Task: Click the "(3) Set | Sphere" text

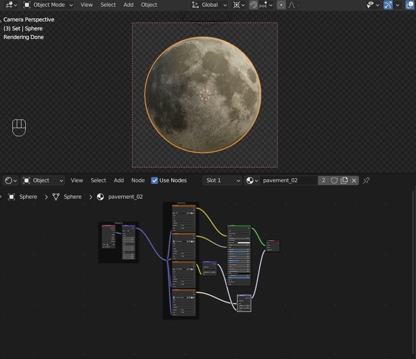Action: coord(23,28)
